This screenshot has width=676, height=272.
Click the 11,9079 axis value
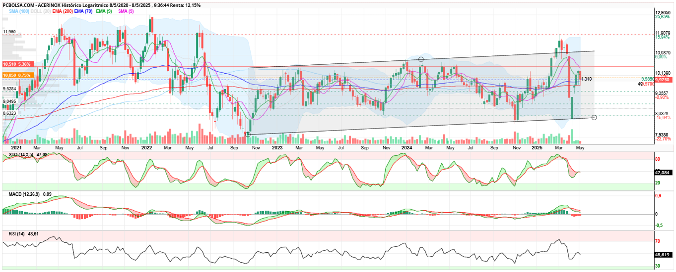664,33
